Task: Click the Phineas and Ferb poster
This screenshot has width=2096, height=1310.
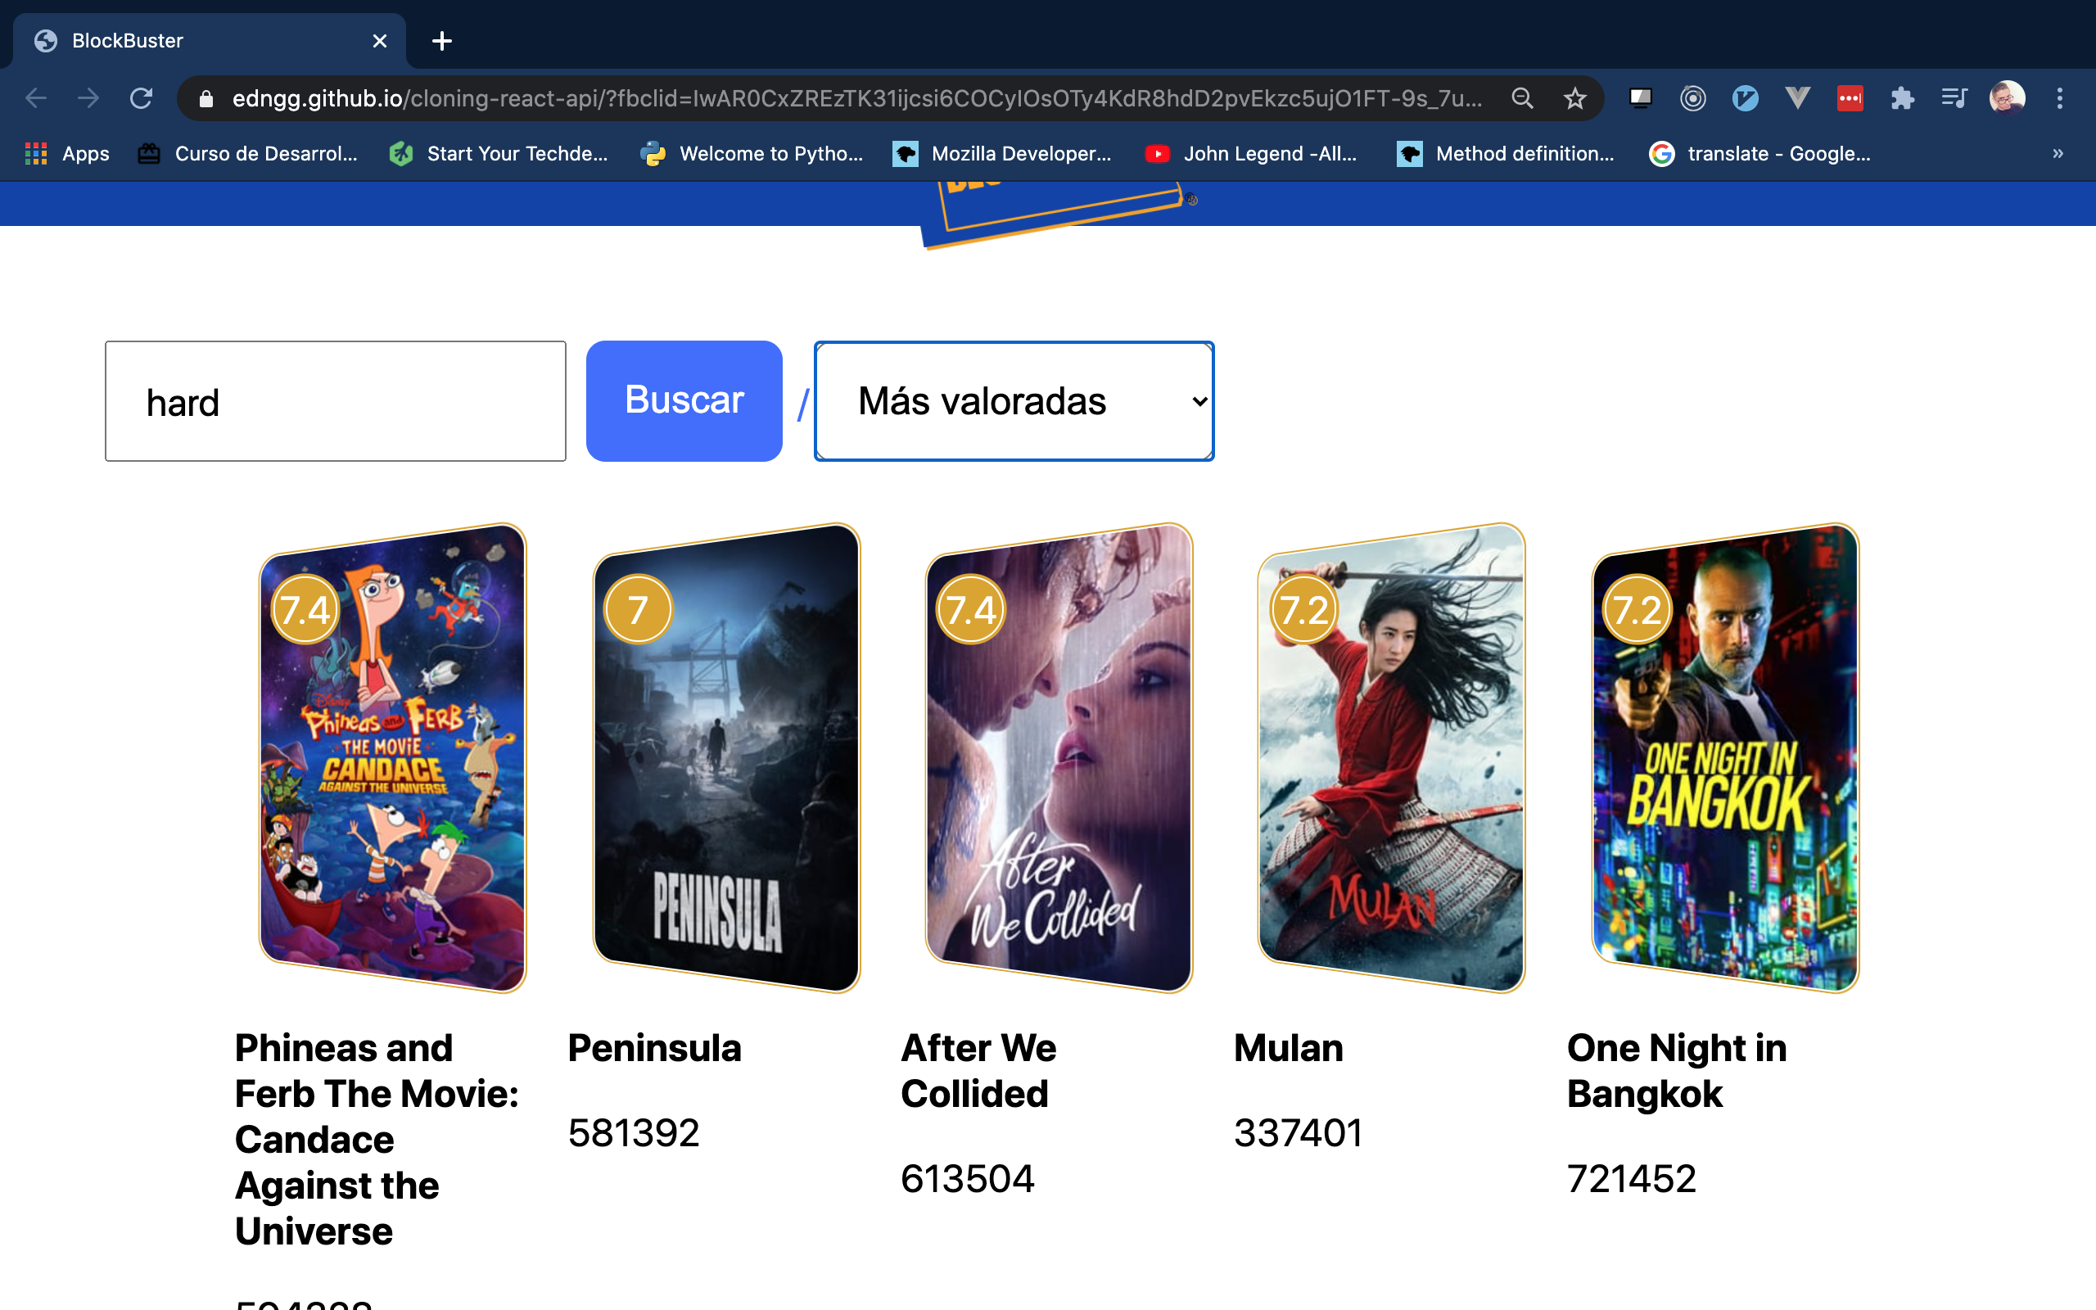Action: [x=392, y=758]
